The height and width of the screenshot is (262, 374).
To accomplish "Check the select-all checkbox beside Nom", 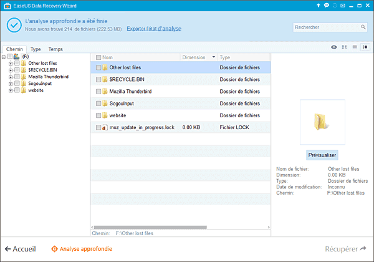I will [98, 57].
